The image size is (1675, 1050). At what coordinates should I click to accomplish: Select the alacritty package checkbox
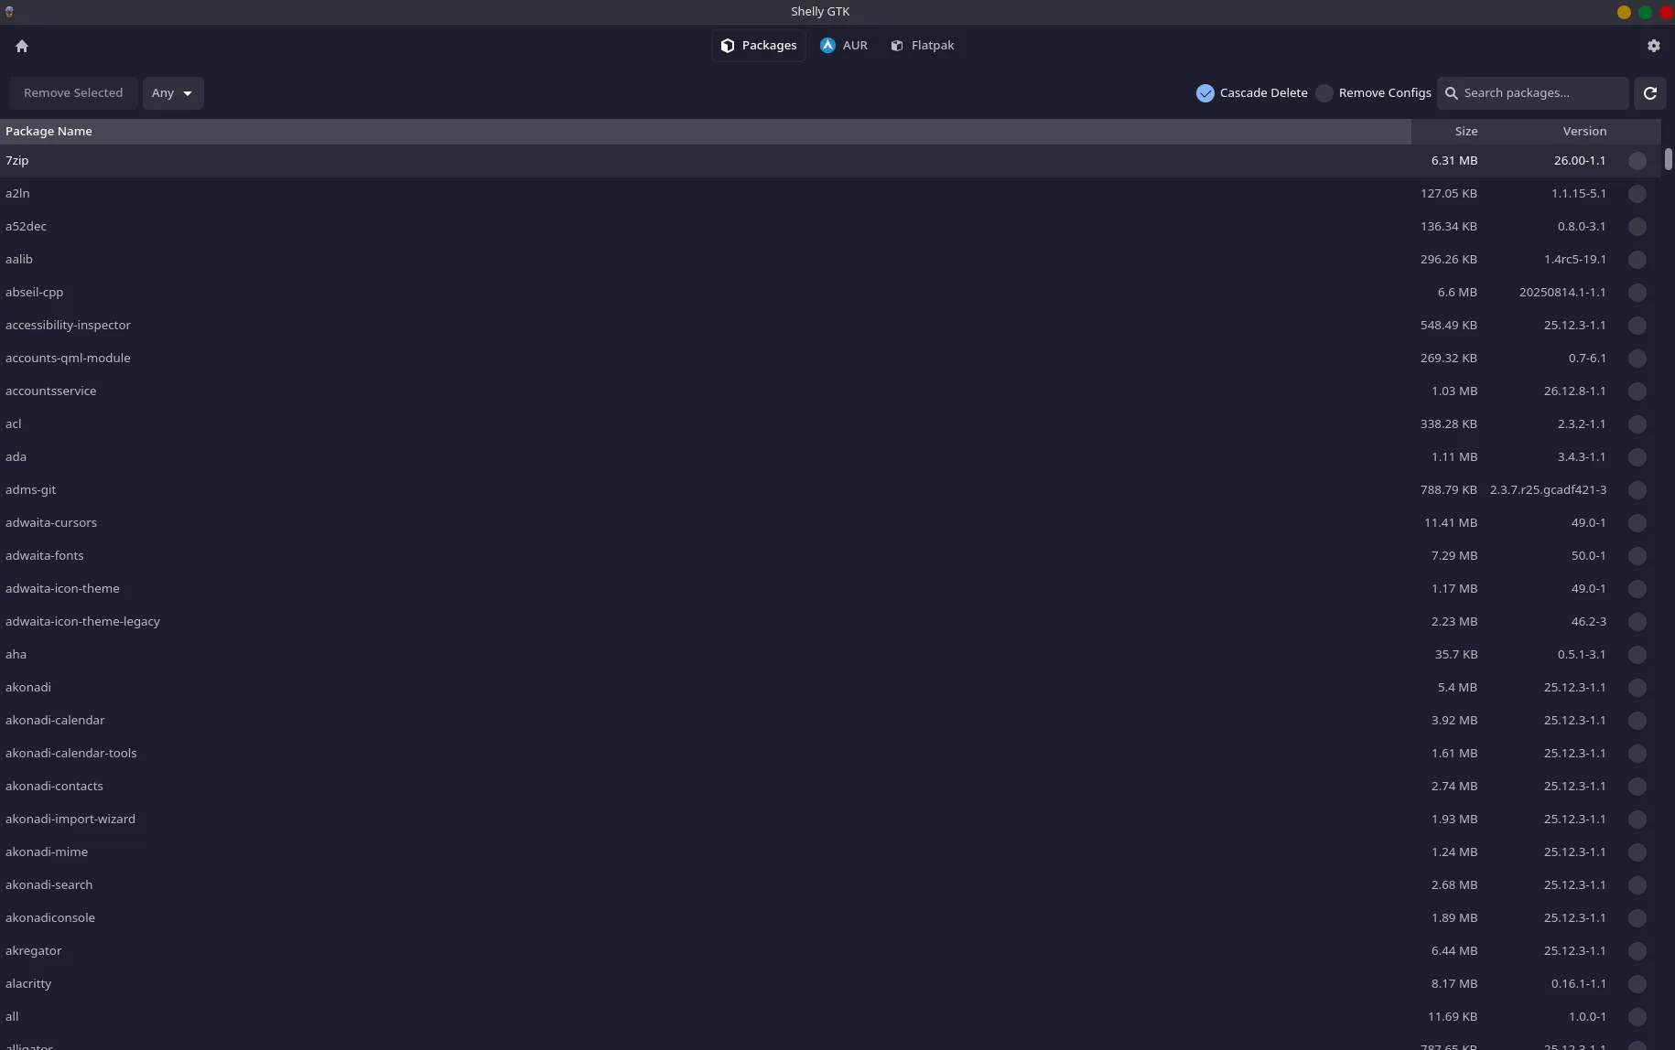click(x=1637, y=984)
